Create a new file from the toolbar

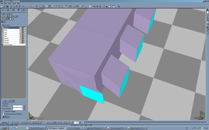[2, 6]
